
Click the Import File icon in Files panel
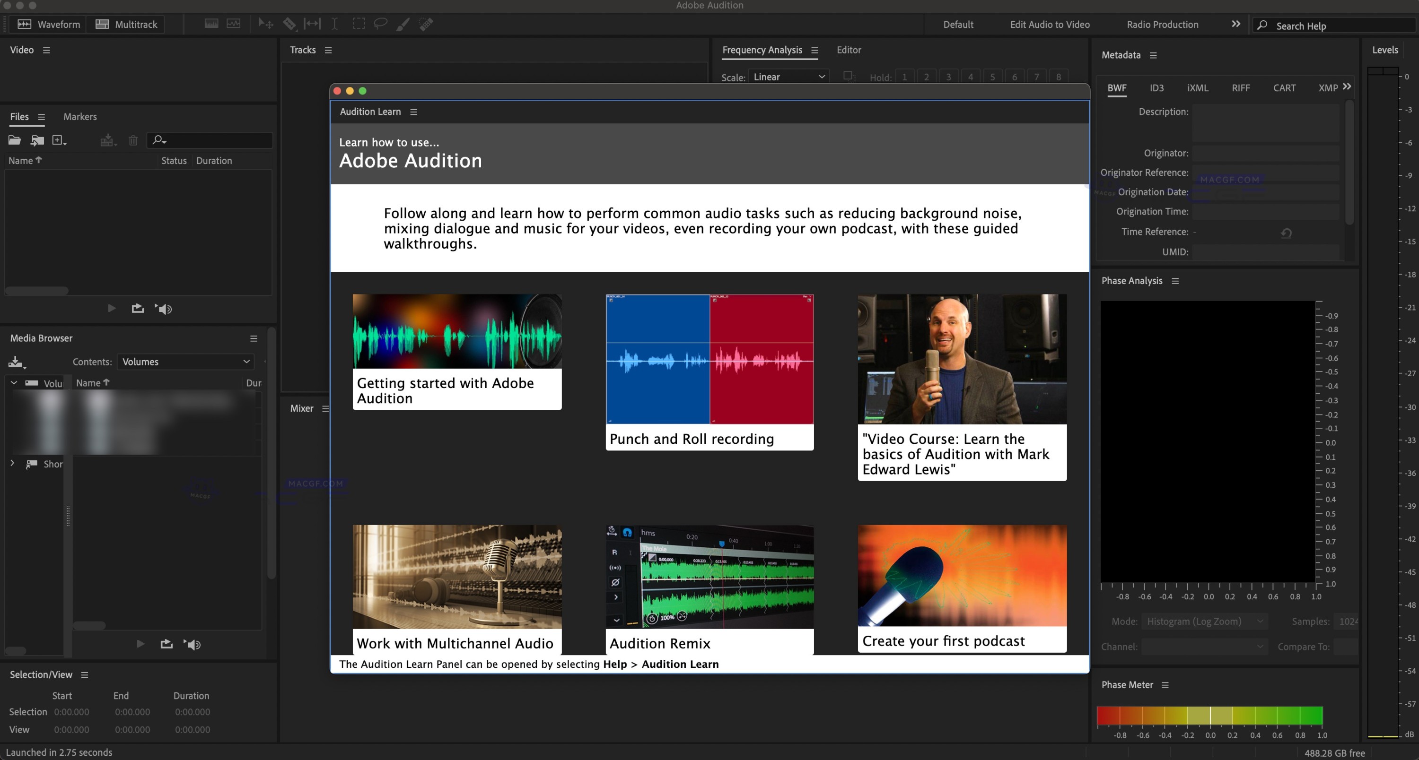(37, 140)
